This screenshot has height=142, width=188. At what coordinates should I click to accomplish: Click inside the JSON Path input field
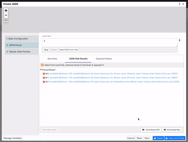pyautogui.click(x=110, y=43)
